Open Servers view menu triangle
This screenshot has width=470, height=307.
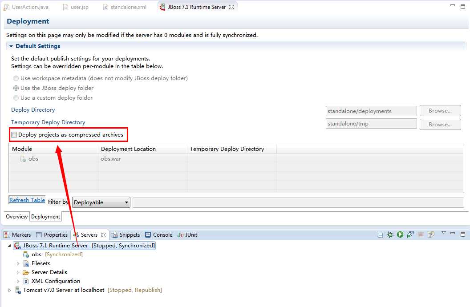[444, 233]
